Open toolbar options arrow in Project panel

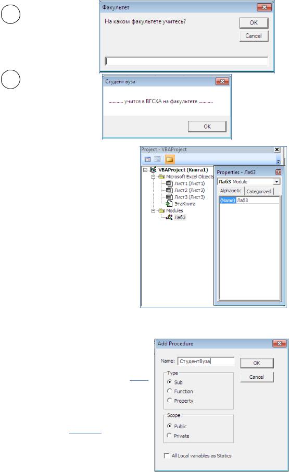(278, 162)
